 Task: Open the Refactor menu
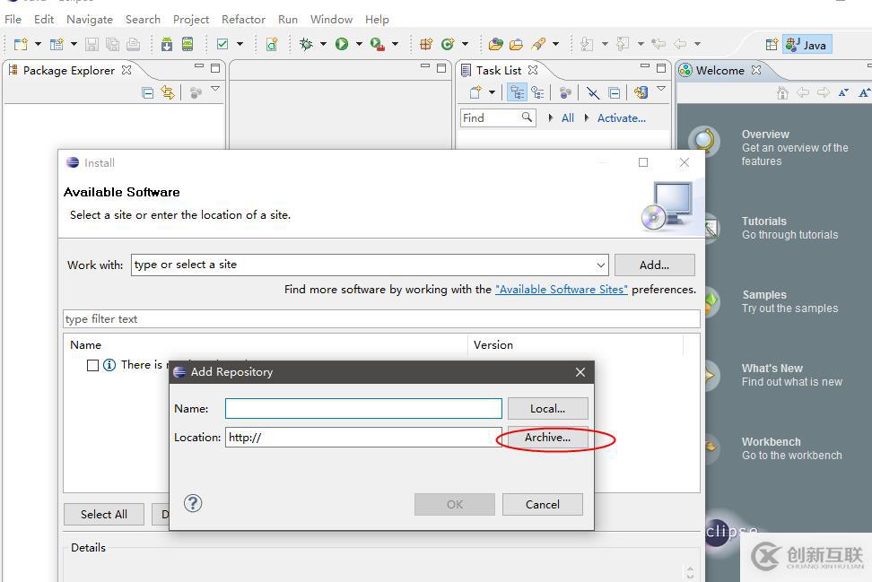tap(243, 20)
